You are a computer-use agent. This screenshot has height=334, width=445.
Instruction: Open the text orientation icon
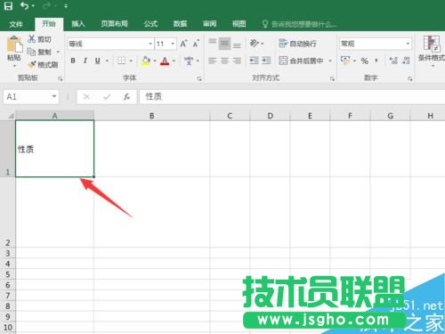coord(255,44)
